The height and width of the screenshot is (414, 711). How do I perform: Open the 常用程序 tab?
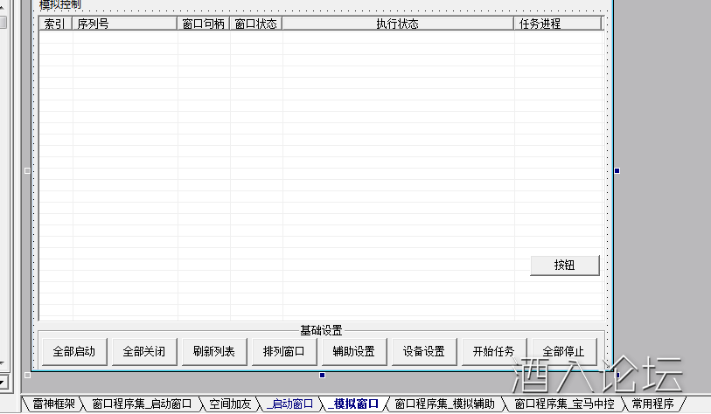(652, 404)
